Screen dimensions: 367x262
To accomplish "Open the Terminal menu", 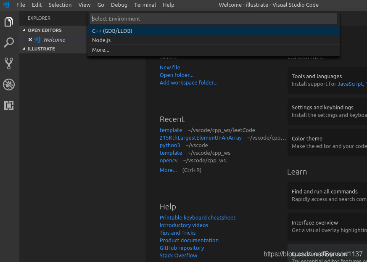I will [145, 5].
